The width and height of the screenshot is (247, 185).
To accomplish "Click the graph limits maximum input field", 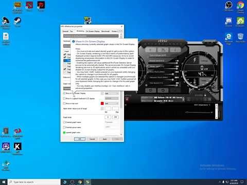I will click(115, 117).
